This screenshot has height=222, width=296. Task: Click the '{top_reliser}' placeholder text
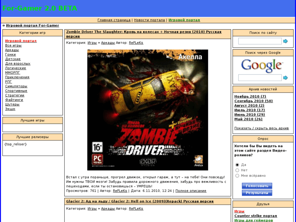point(15,144)
